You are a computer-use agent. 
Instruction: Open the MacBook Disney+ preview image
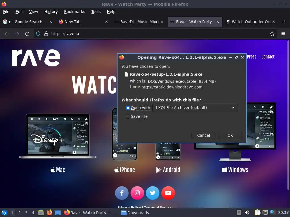(x=58, y=136)
